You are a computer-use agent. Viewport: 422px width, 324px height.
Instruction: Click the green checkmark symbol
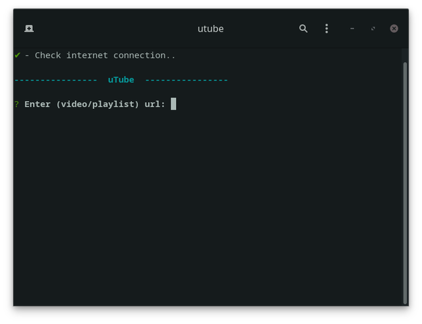18,55
